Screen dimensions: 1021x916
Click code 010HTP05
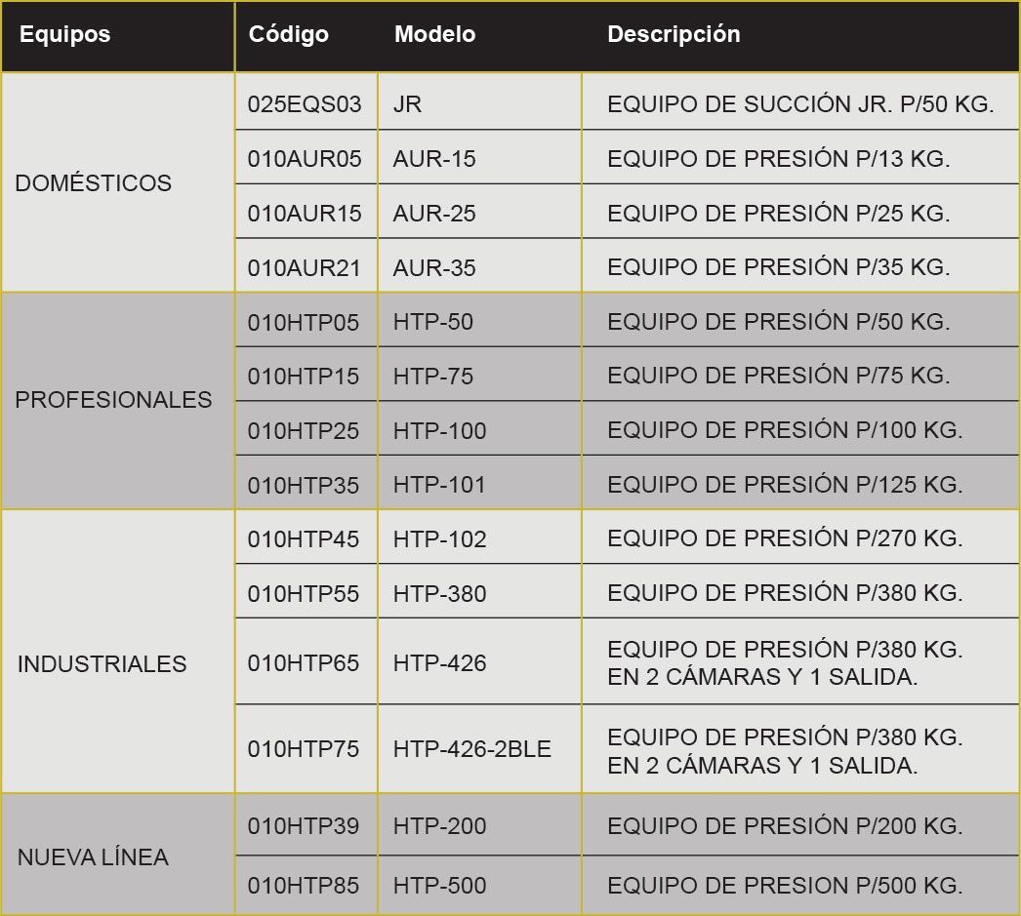coord(304,323)
